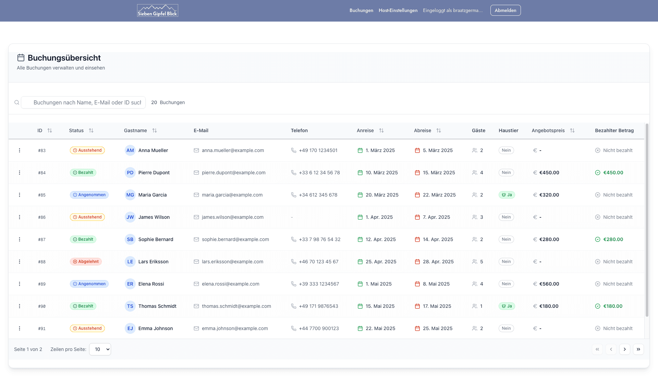Click the search magnifier icon
Viewport: 658px width, 390px height.
click(x=17, y=102)
